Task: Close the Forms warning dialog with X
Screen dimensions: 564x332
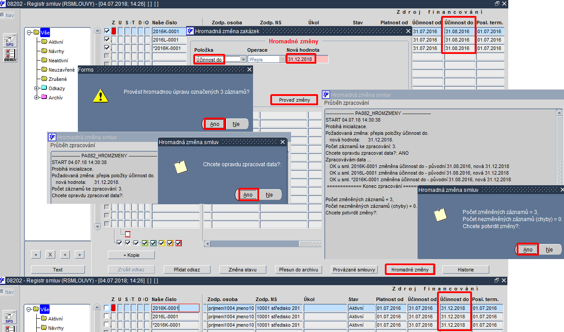Action: coord(249,69)
